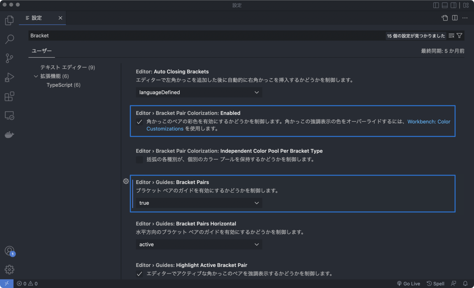Open the Explorer view
This screenshot has height=288, width=474.
[9, 20]
